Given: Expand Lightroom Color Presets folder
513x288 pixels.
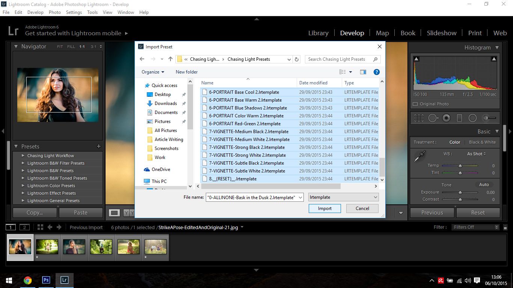Looking at the screenshot, I should 23,186.
